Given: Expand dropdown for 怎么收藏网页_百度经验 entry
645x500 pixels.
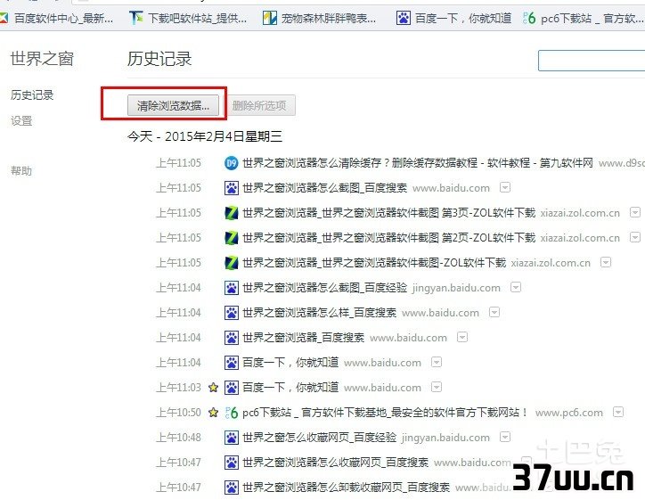Looking at the screenshot, I should tap(505, 437).
